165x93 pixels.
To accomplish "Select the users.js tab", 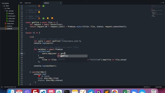I will [x=46, y=3].
